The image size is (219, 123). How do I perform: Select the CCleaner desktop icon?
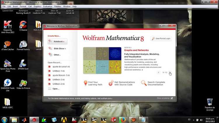point(23,26)
